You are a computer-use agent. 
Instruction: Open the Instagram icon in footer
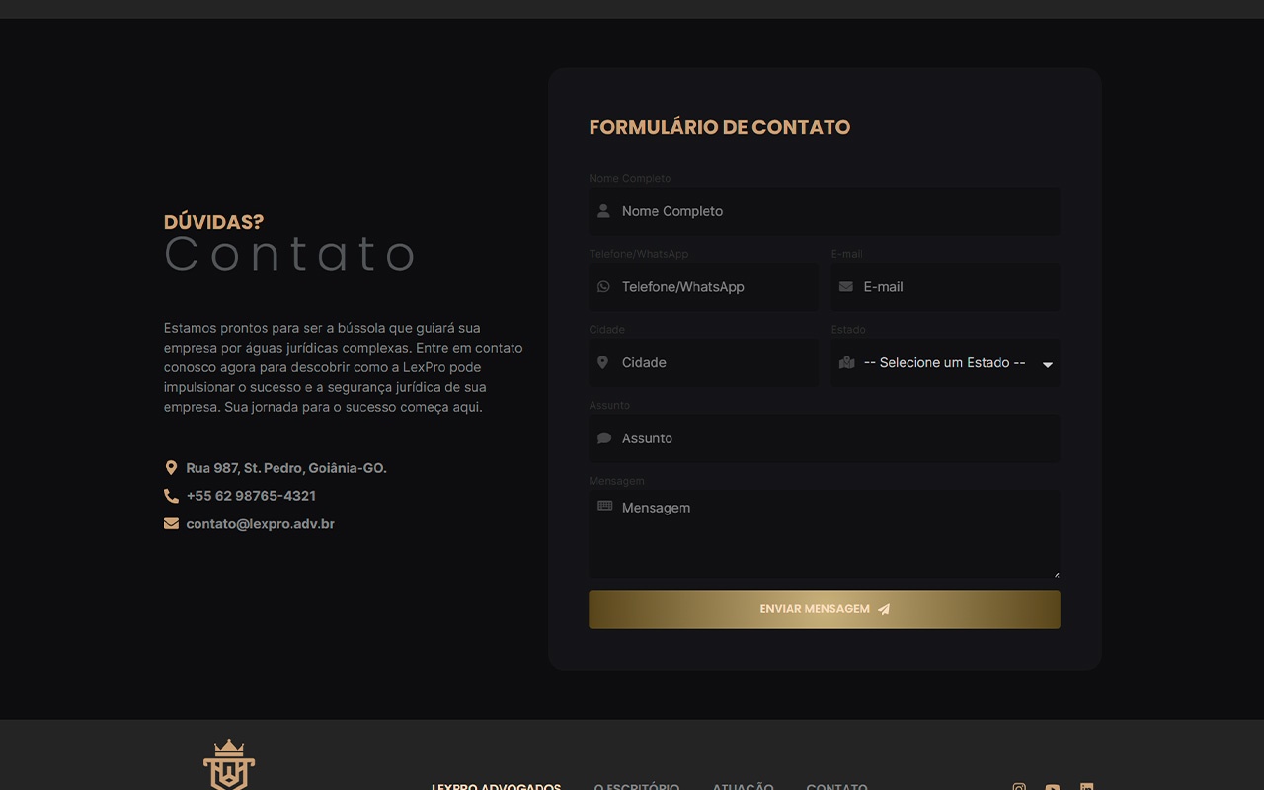1019,786
